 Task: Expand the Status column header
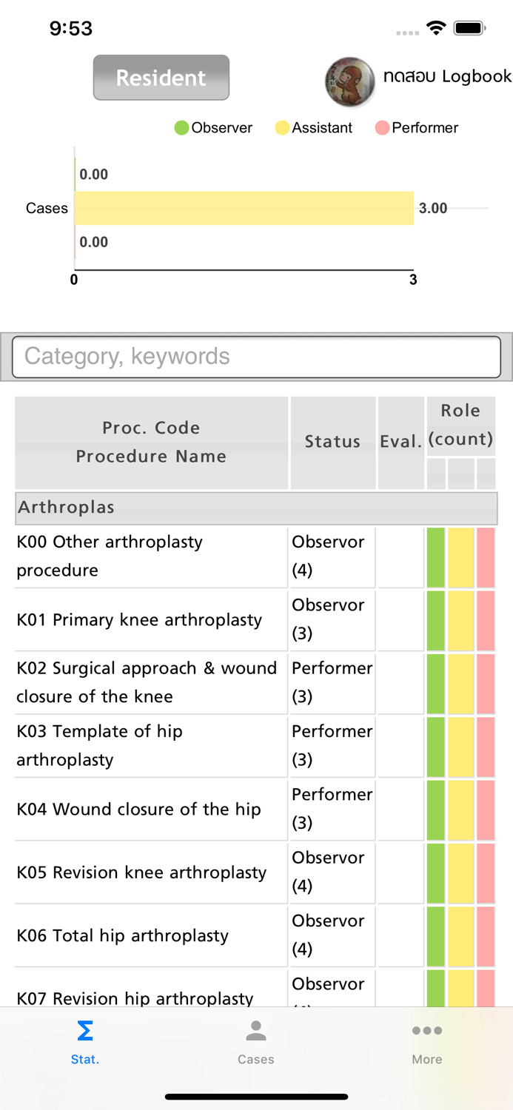pos(332,442)
